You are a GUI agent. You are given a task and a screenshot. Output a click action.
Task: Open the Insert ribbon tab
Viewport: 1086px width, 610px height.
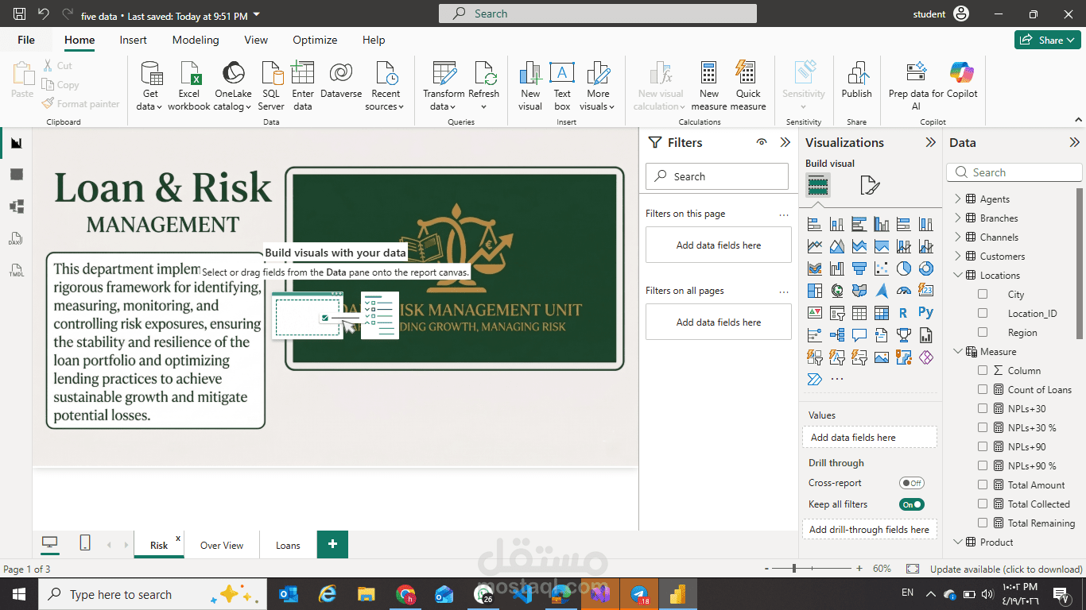coord(134,40)
